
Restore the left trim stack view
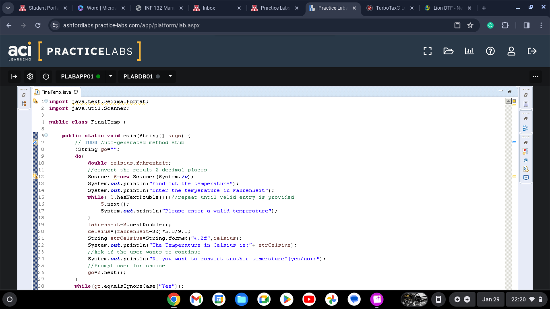click(24, 95)
